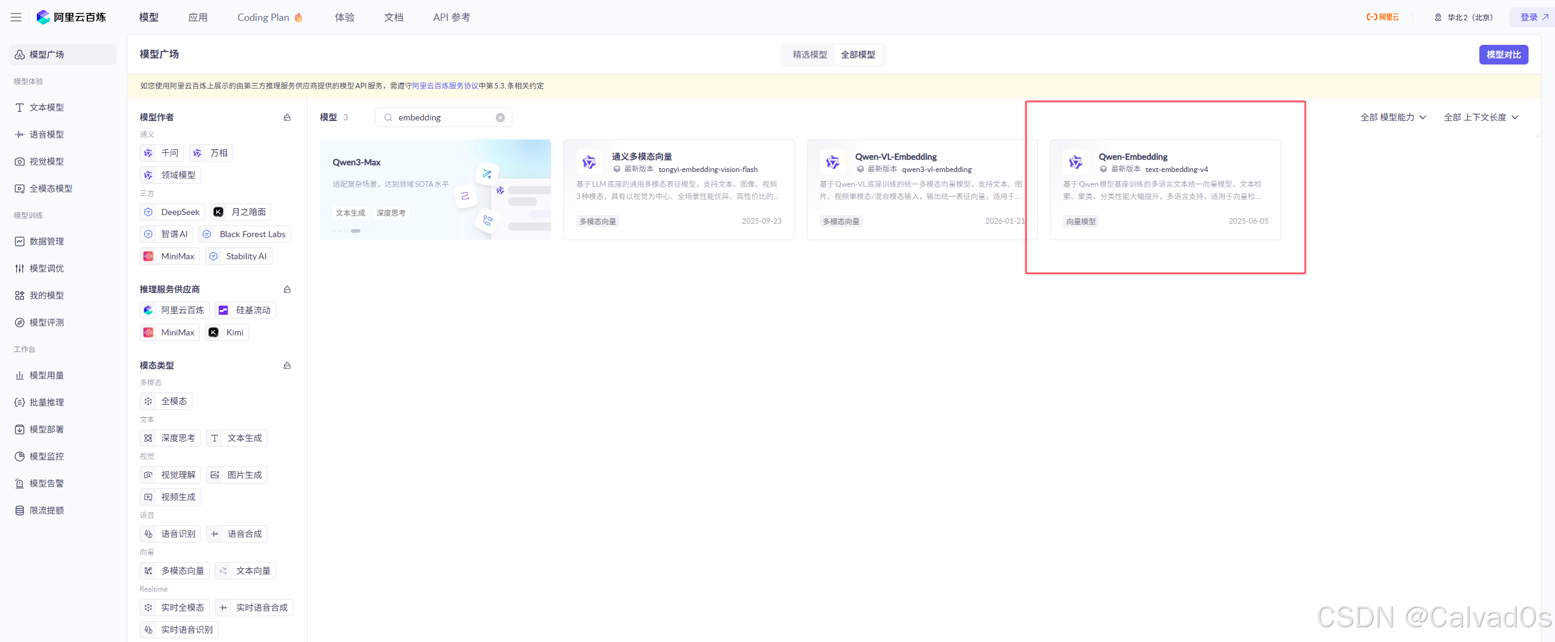Click the 模型对比 button
This screenshot has height=642, width=1555.
click(1503, 55)
